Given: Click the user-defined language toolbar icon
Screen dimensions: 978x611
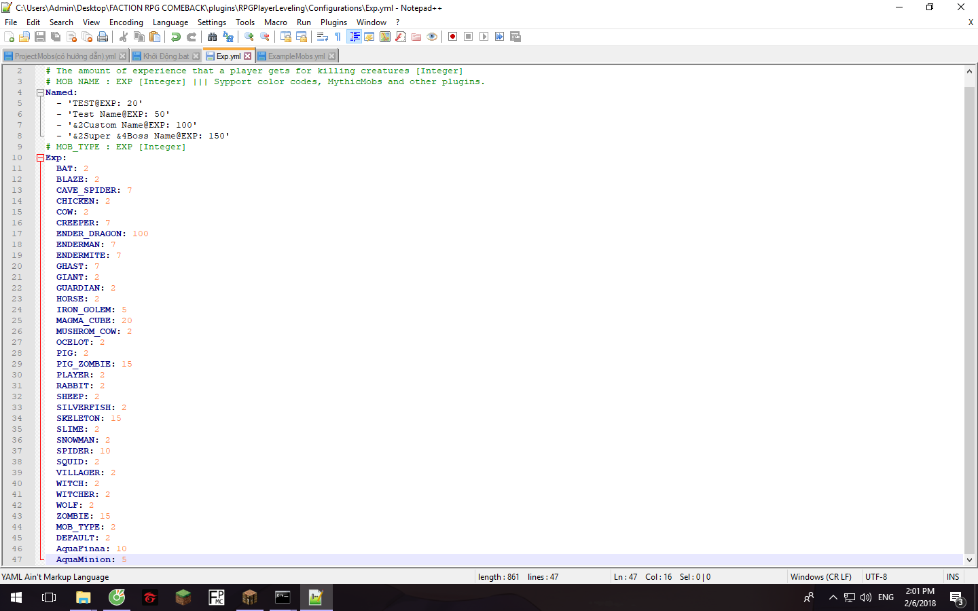Looking at the screenshot, I should click(x=369, y=37).
